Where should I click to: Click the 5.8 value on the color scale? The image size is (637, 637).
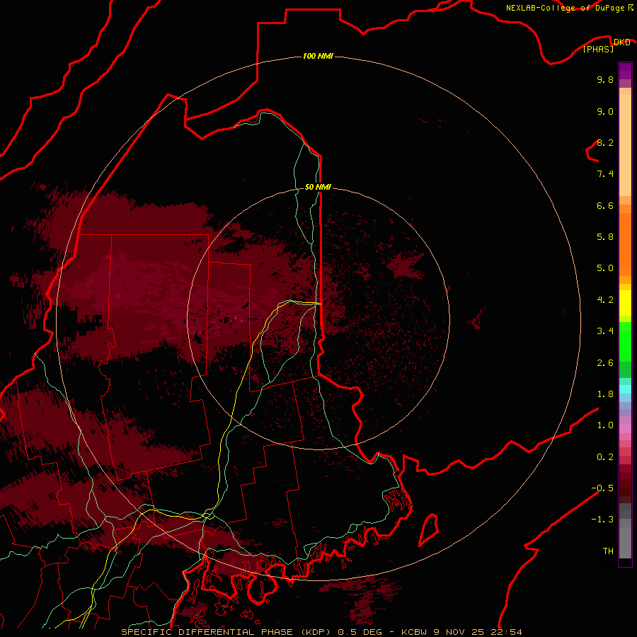pyautogui.click(x=605, y=237)
